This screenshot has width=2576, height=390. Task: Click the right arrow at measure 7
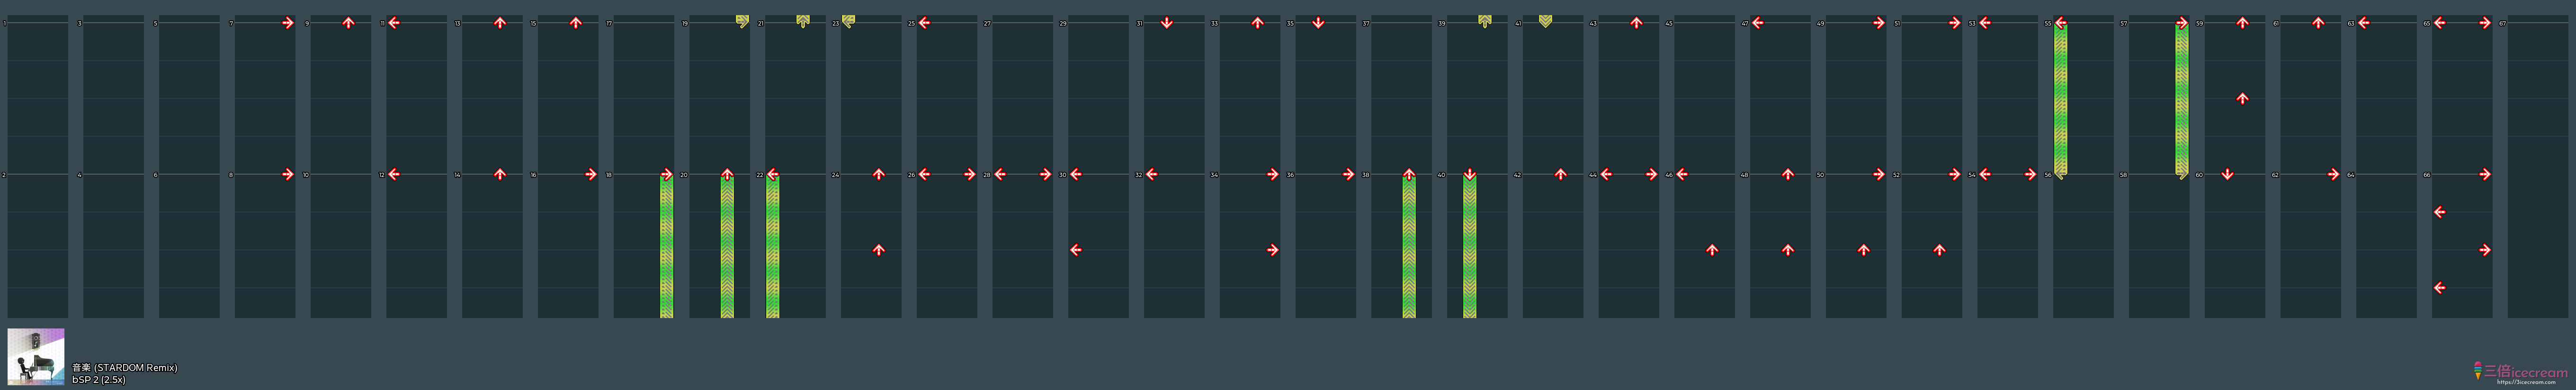[x=288, y=23]
